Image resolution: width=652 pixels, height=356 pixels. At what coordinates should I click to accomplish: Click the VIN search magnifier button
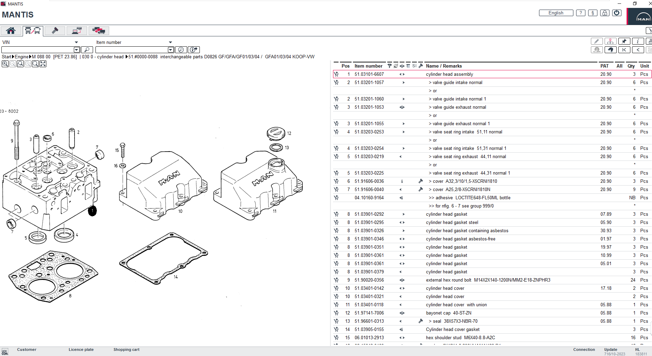coord(87,50)
